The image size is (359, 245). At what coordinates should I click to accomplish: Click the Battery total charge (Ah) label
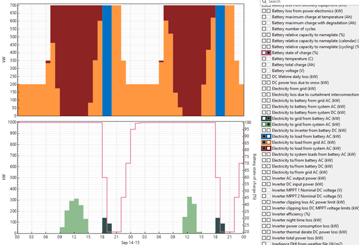[x=297, y=65]
